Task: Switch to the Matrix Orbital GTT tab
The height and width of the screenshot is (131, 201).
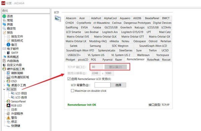Action: (133, 37)
